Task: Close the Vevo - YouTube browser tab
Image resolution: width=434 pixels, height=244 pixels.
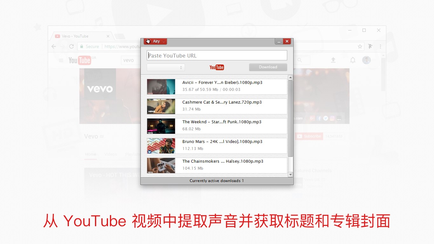Action: click(x=108, y=36)
